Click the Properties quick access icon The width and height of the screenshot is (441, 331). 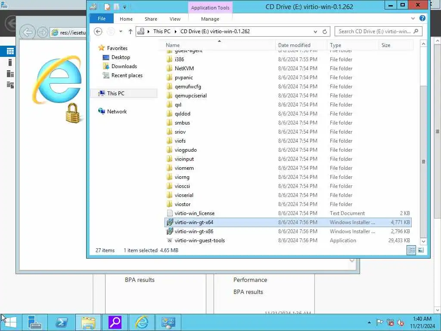pos(107,7)
